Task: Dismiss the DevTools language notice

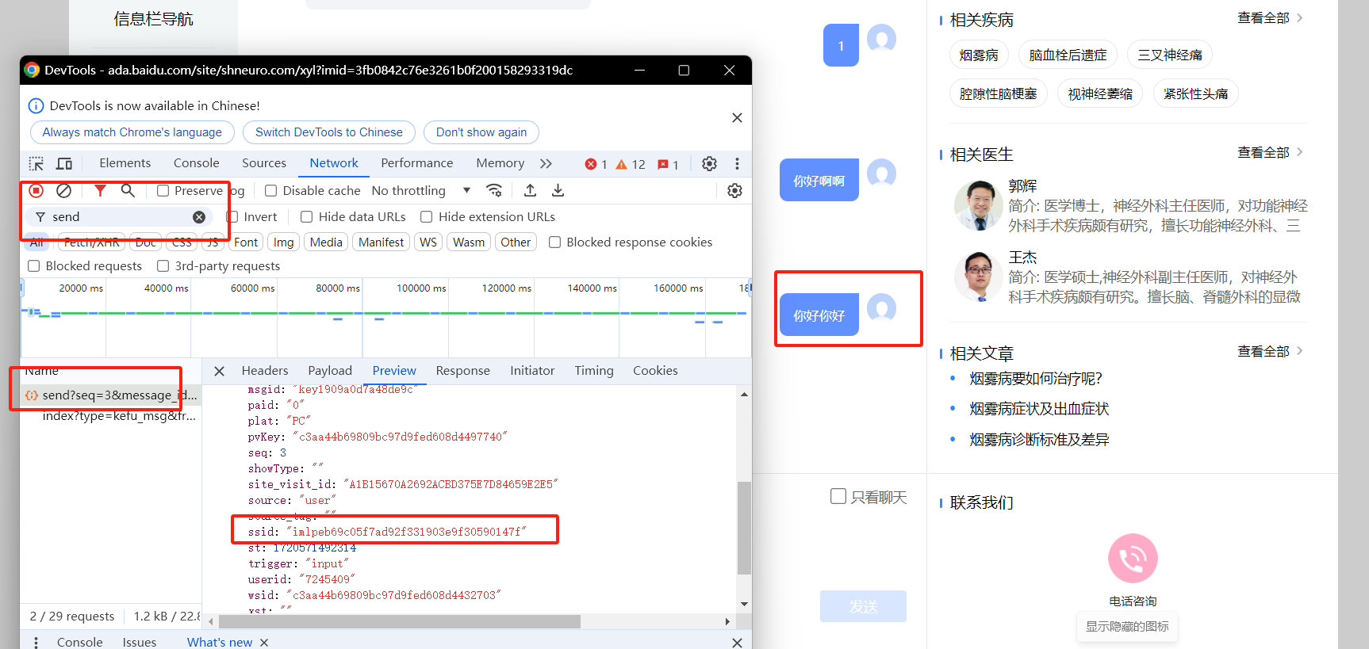Action: tap(737, 118)
